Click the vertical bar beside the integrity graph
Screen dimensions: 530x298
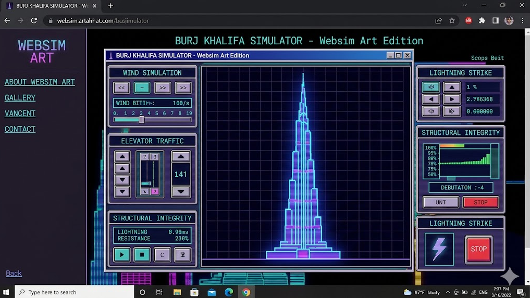(495, 161)
